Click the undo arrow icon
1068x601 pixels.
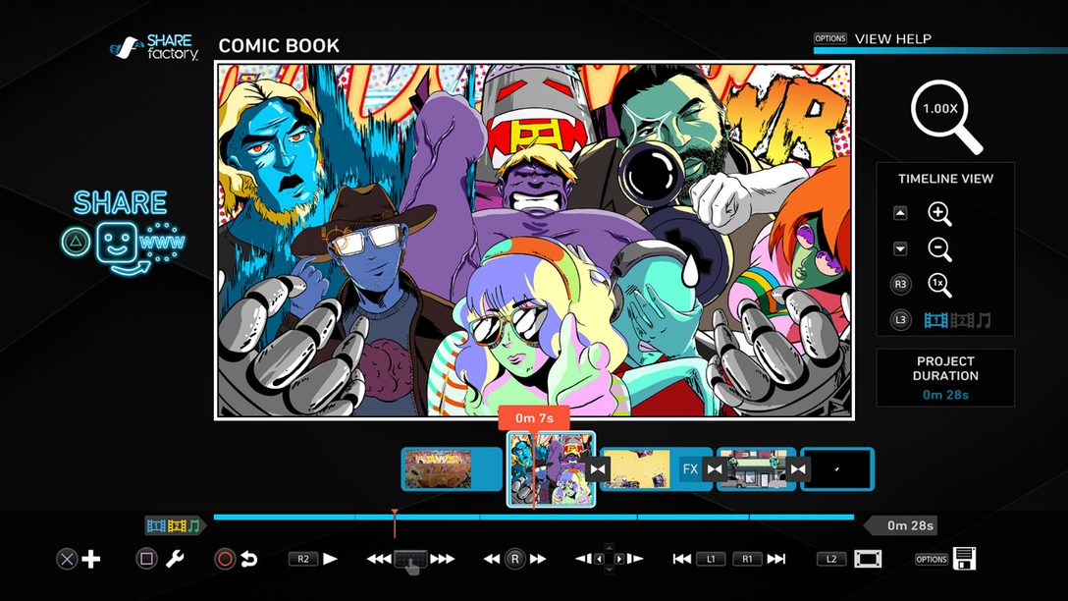[x=249, y=560]
